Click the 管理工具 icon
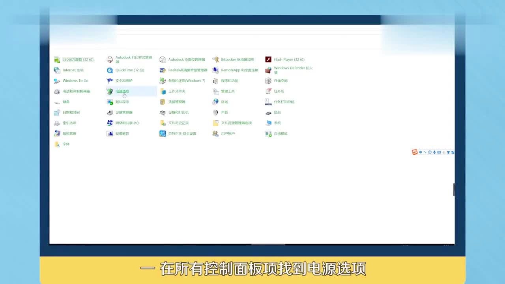 coord(215,92)
